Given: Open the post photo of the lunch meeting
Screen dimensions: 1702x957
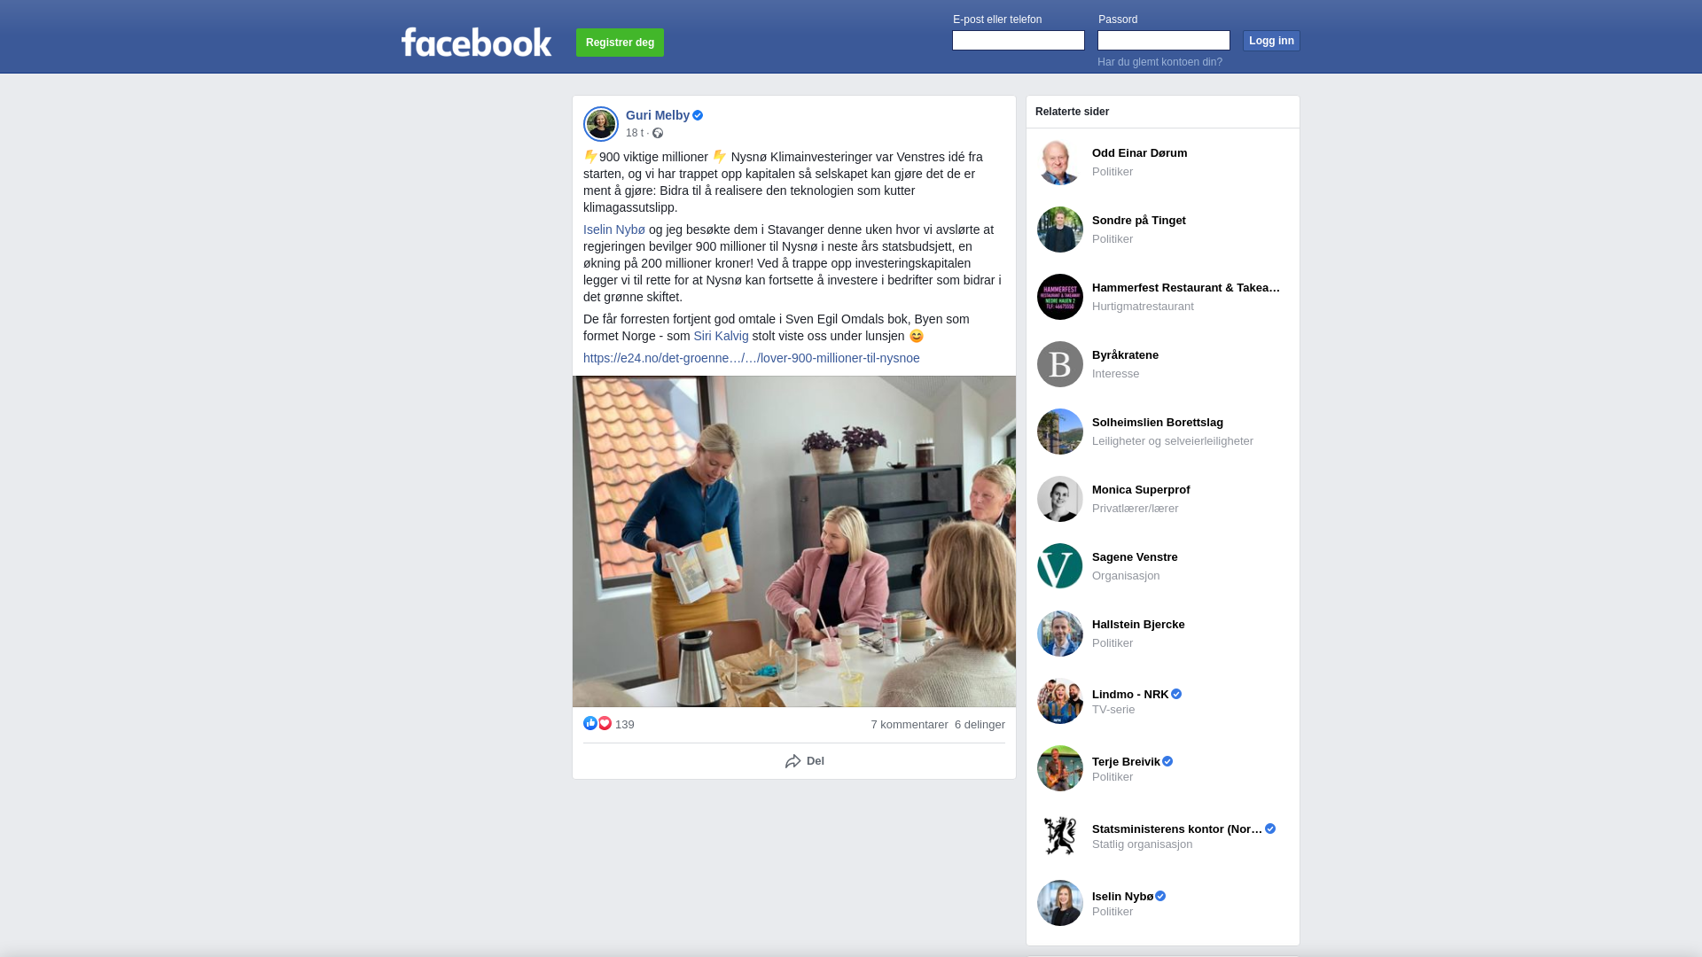Looking at the screenshot, I should coord(794,541).
